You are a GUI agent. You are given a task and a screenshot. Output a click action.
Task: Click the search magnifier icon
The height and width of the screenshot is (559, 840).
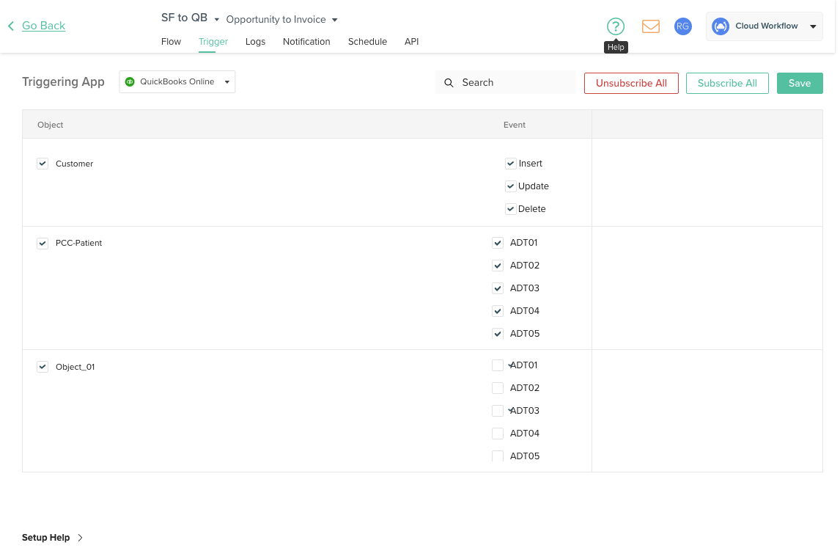pyautogui.click(x=449, y=83)
